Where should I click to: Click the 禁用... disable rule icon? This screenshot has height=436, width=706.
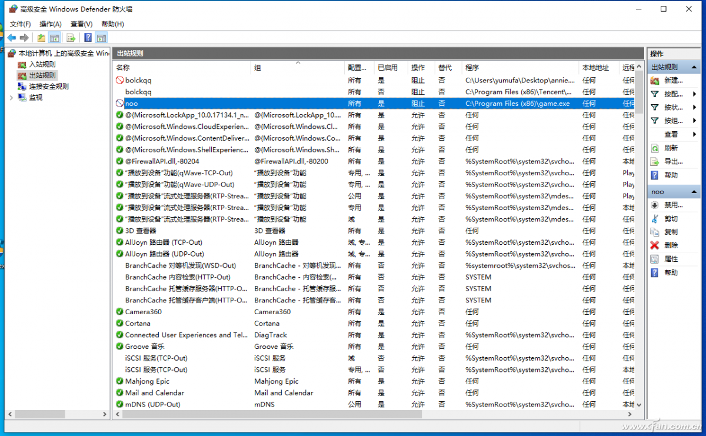654,205
